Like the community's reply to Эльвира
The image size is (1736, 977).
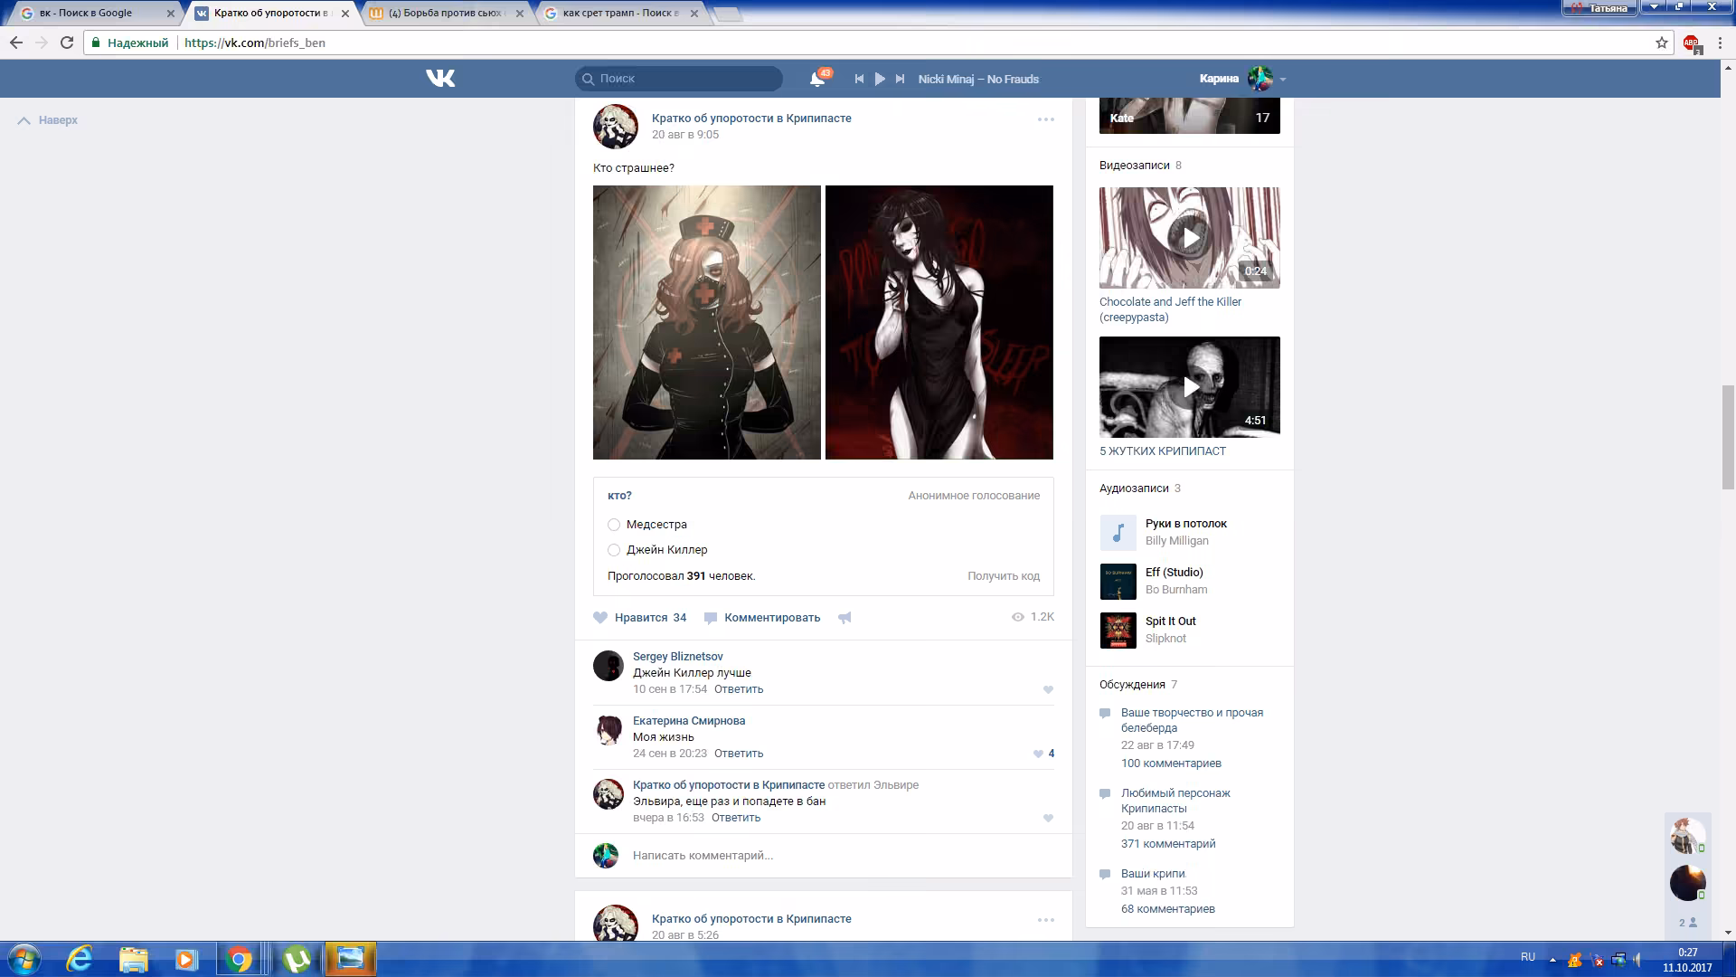tap(1049, 818)
